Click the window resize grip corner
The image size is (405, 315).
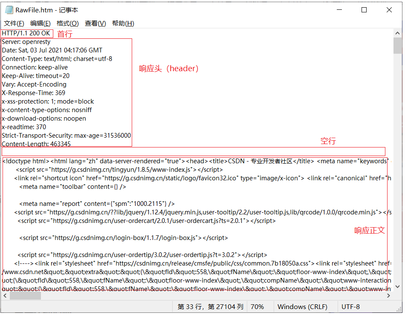(x=399, y=309)
